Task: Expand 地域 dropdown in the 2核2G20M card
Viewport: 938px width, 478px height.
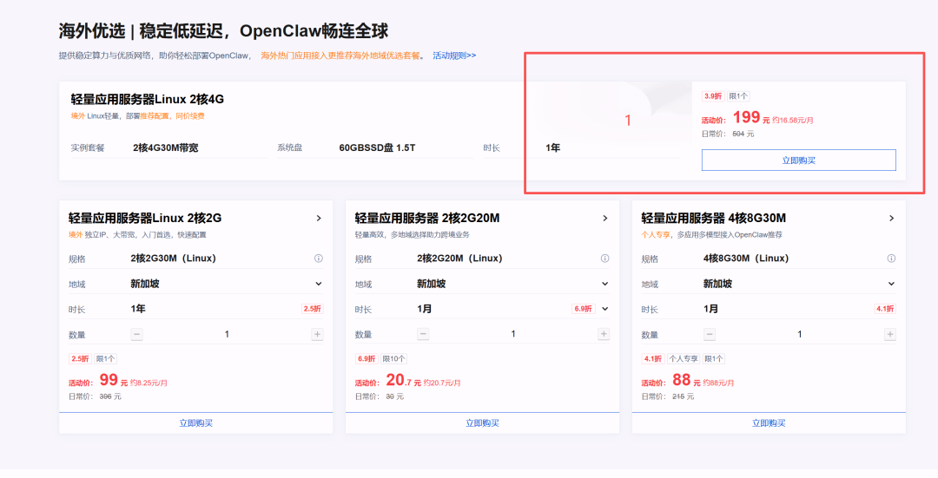Action: tap(604, 284)
